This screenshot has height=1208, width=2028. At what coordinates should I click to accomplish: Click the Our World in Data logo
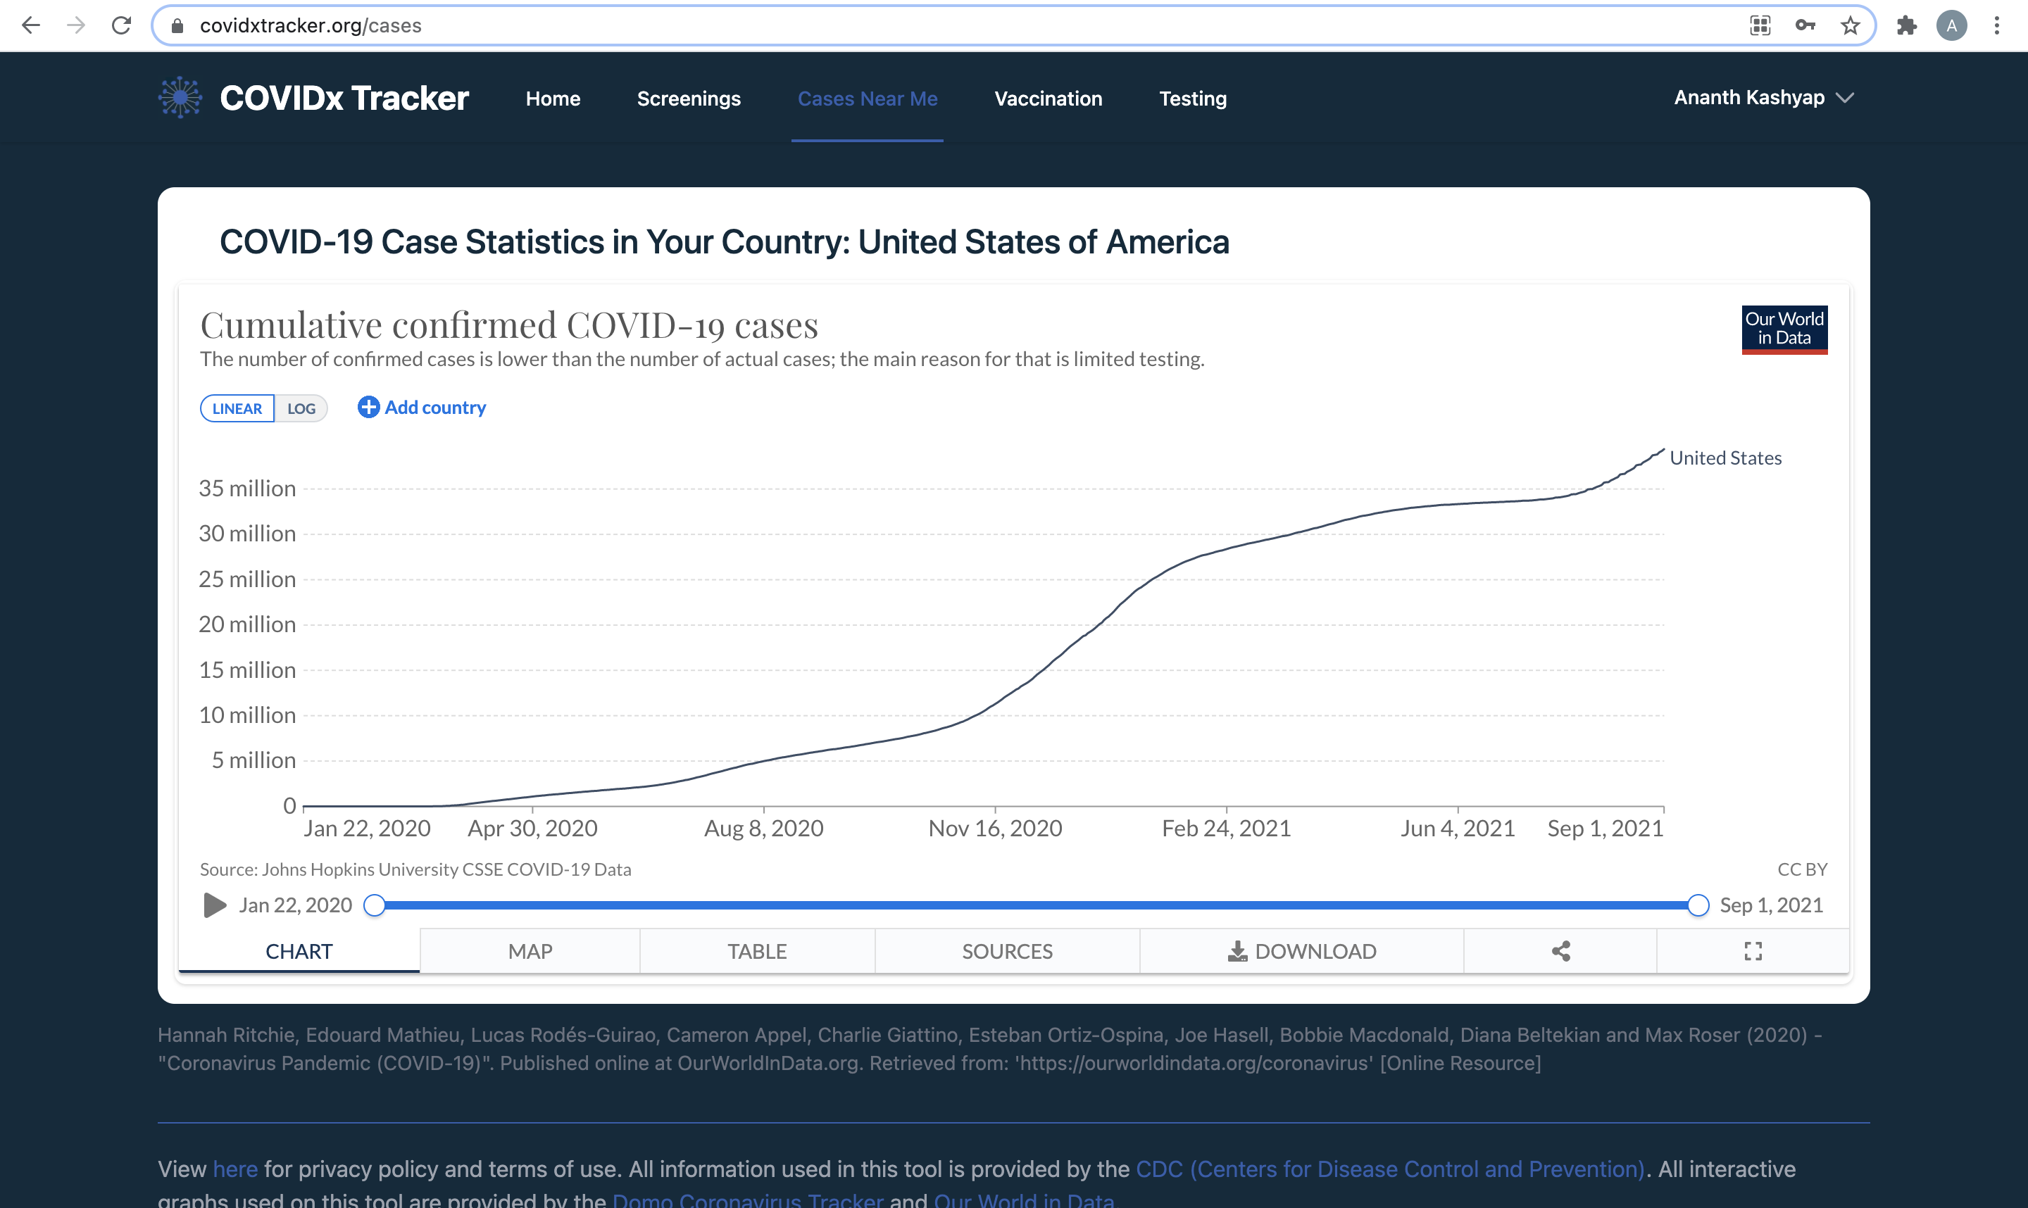(x=1784, y=329)
